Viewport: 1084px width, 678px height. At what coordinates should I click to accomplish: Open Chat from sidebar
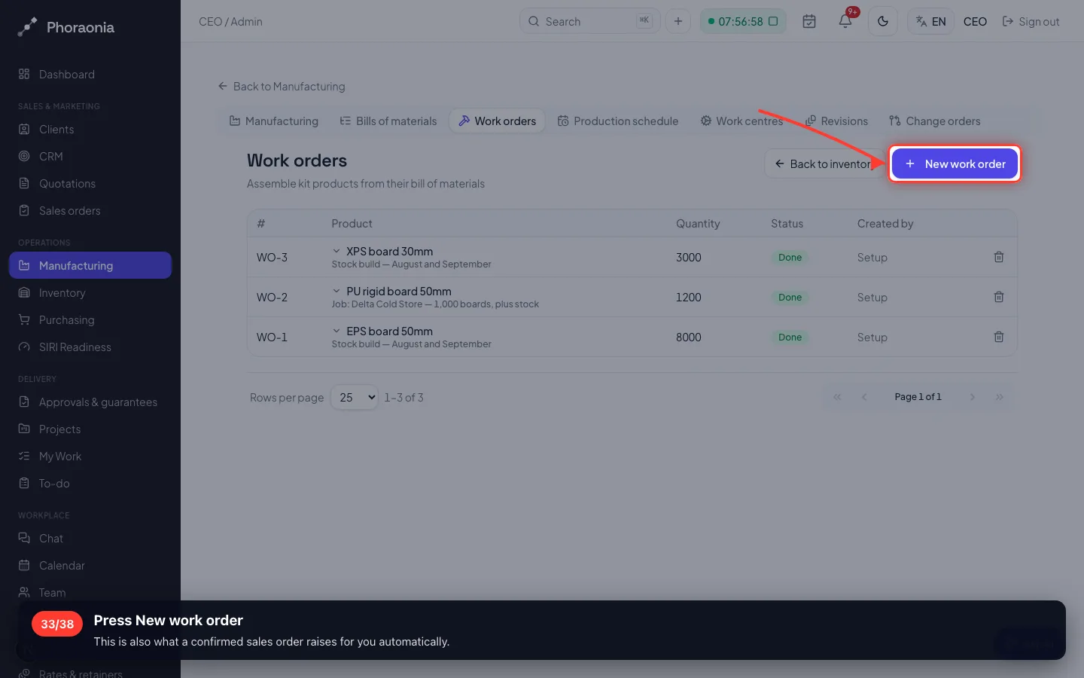[90, 538]
